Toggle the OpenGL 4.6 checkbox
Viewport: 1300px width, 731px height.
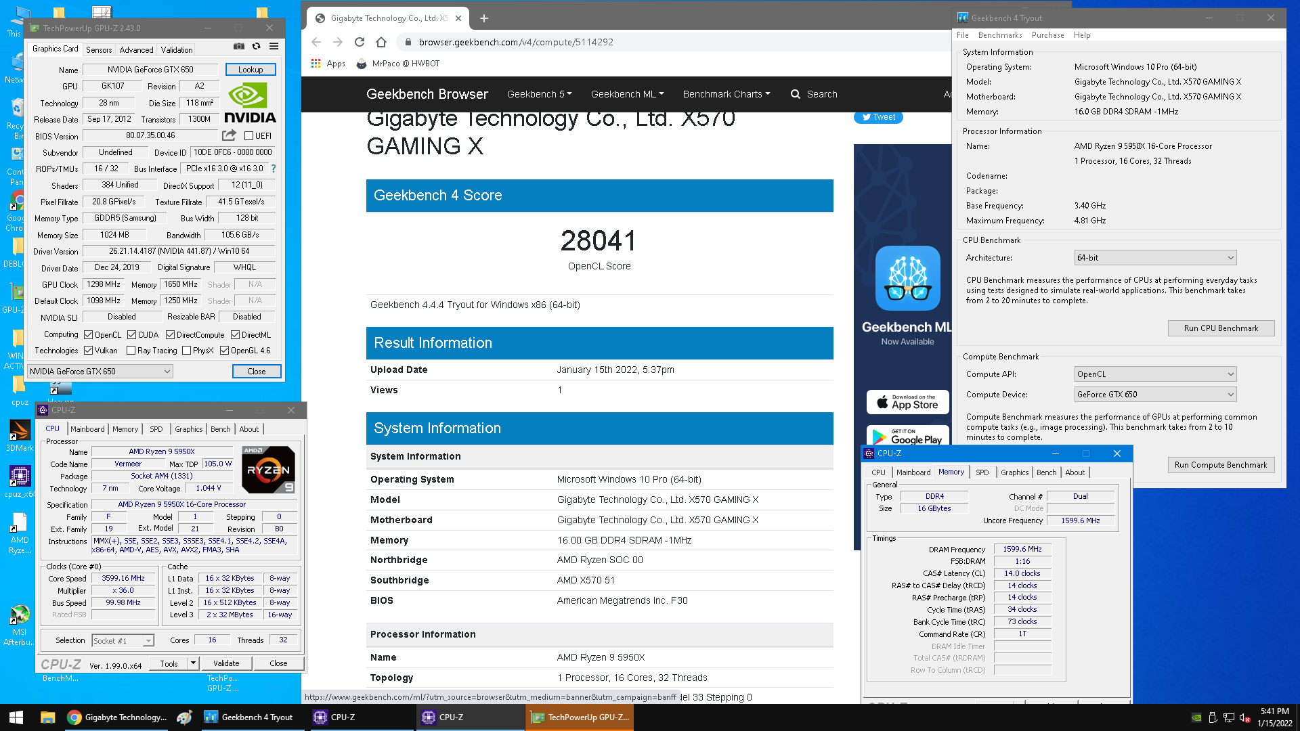click(x=224, y=350)
